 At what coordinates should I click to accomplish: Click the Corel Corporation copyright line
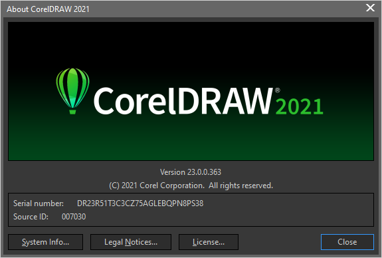click(191, 186)
